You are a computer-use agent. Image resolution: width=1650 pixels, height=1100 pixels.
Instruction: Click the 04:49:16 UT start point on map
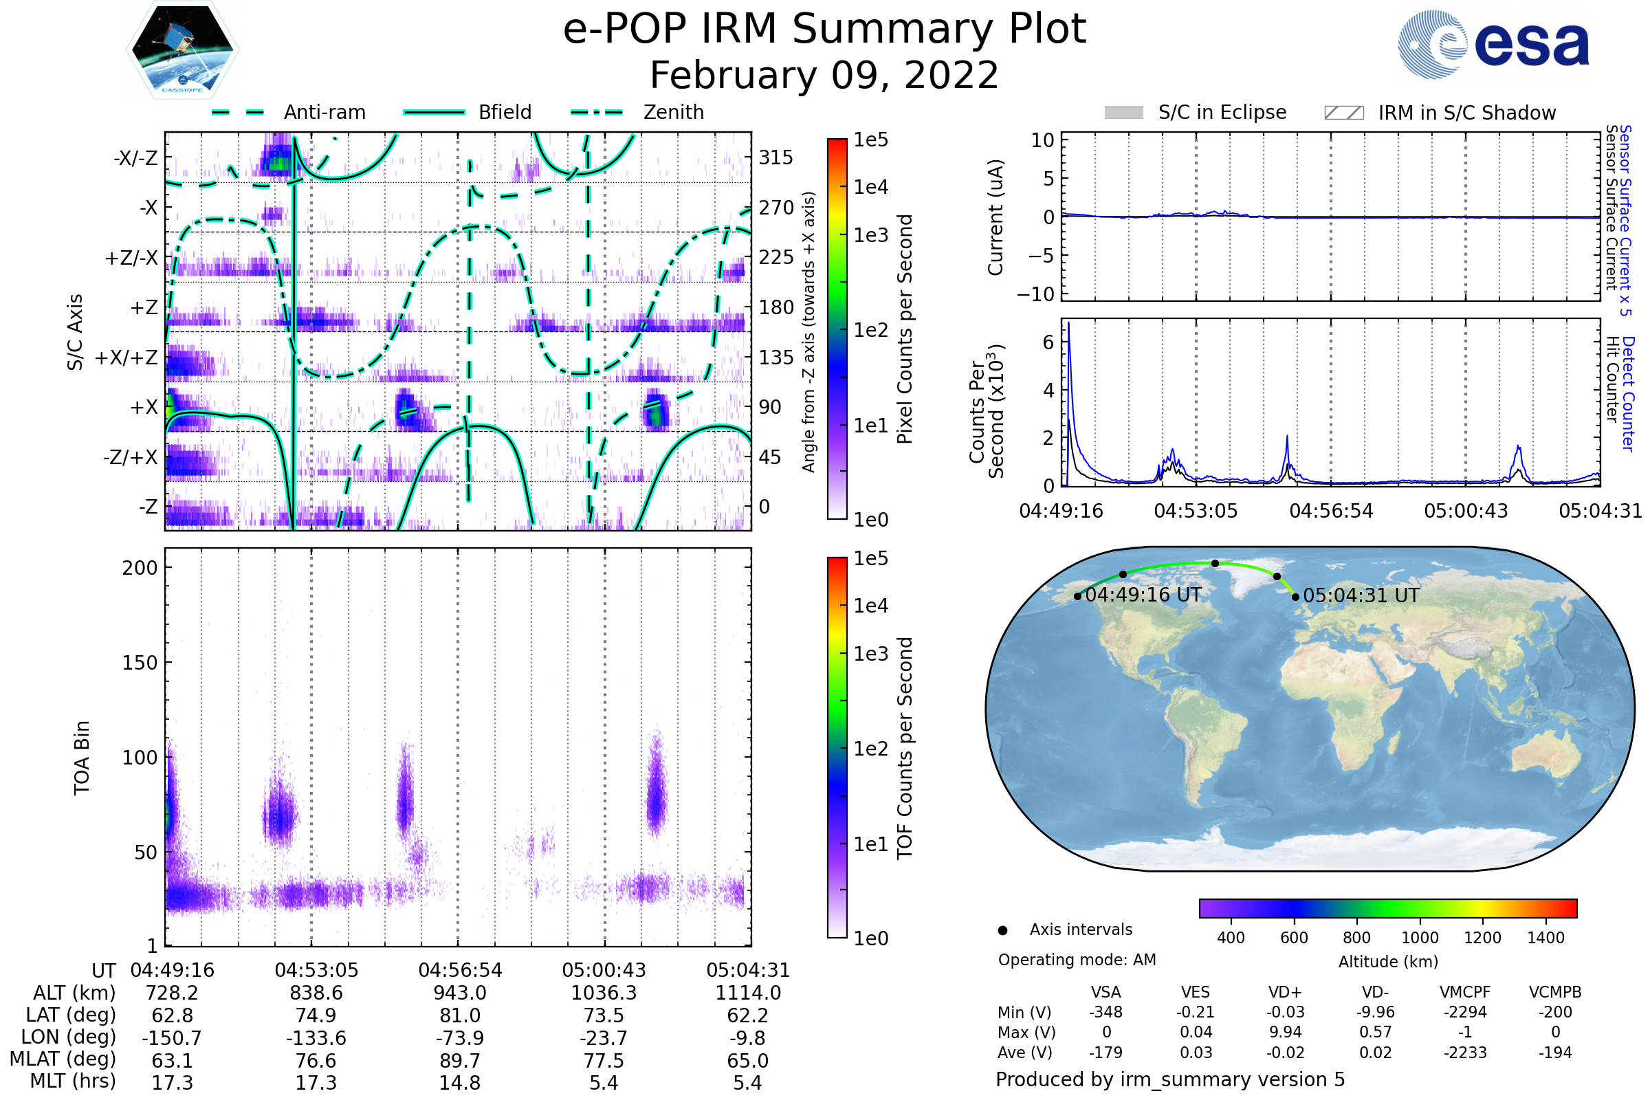[x=1077, y=596]
